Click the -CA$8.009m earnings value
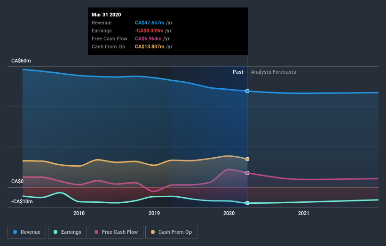386x246 pixels. point(149,31)
